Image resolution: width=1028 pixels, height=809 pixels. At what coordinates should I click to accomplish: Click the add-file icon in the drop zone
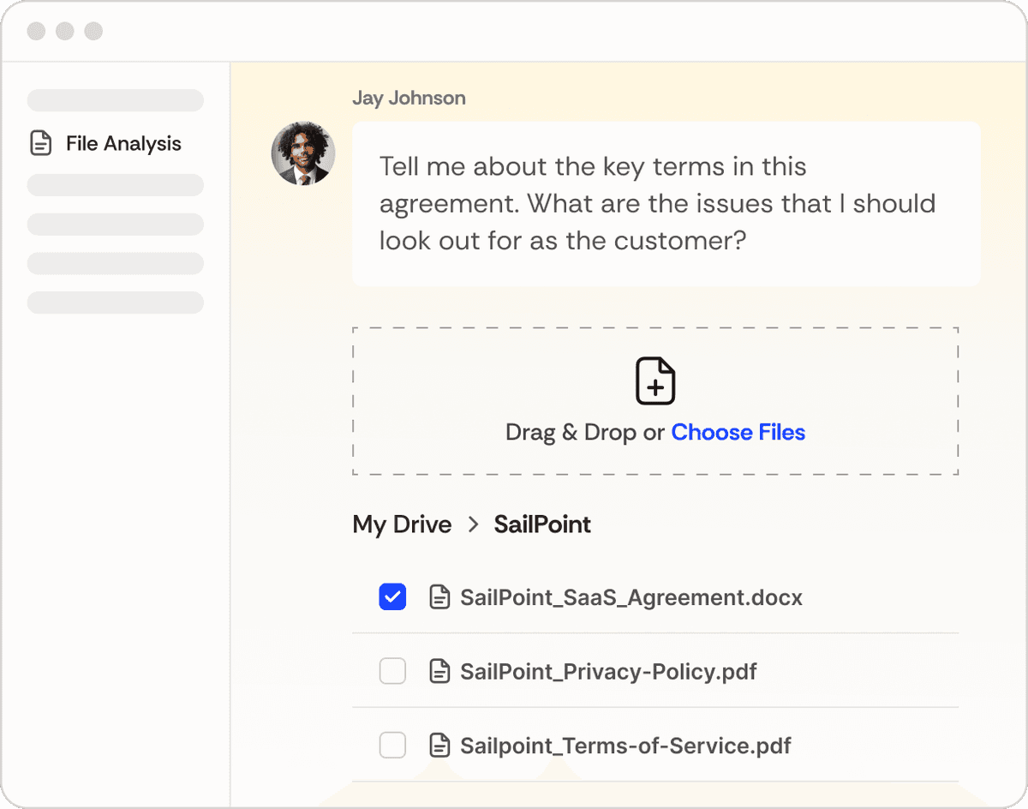[x=655, y=381]
